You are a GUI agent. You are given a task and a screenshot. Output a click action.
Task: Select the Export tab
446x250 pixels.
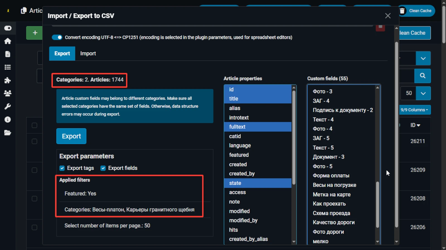pyautogui.click(x=62, y=53)
